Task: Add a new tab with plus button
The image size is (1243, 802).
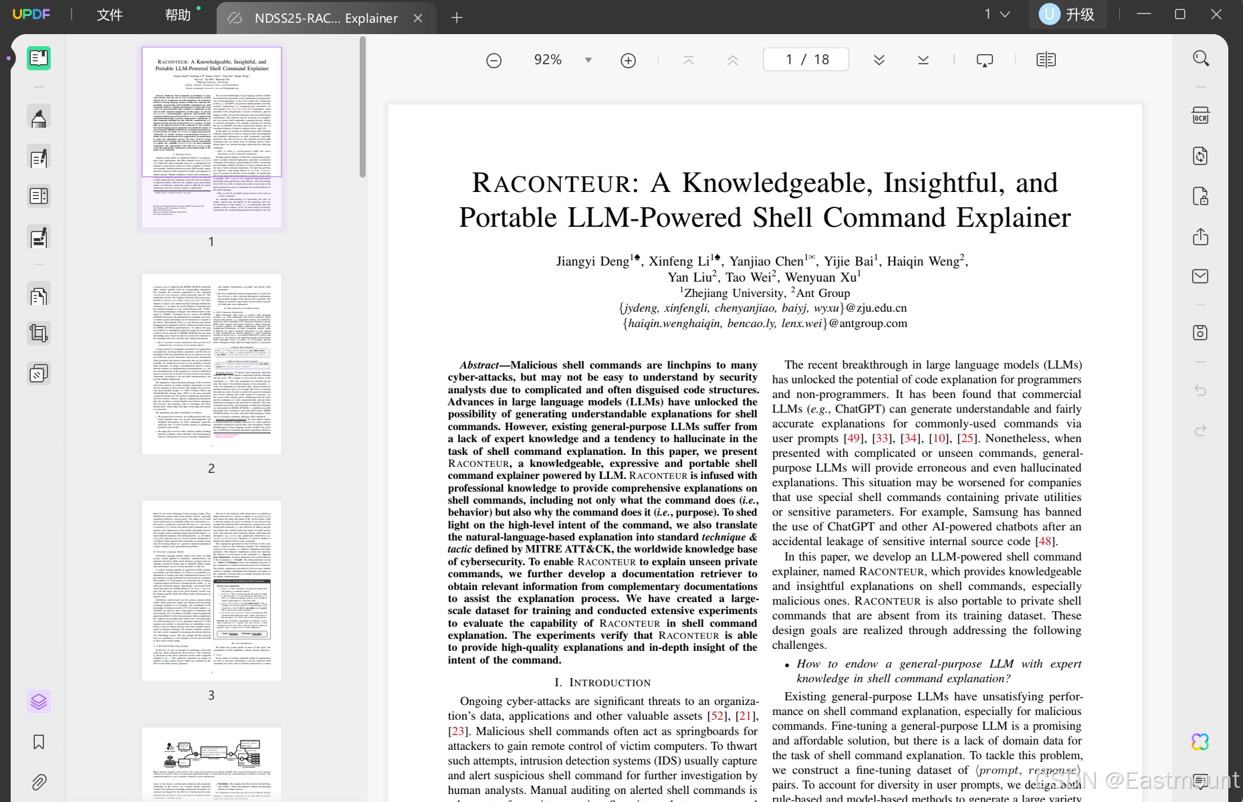Action: point(457,18)
